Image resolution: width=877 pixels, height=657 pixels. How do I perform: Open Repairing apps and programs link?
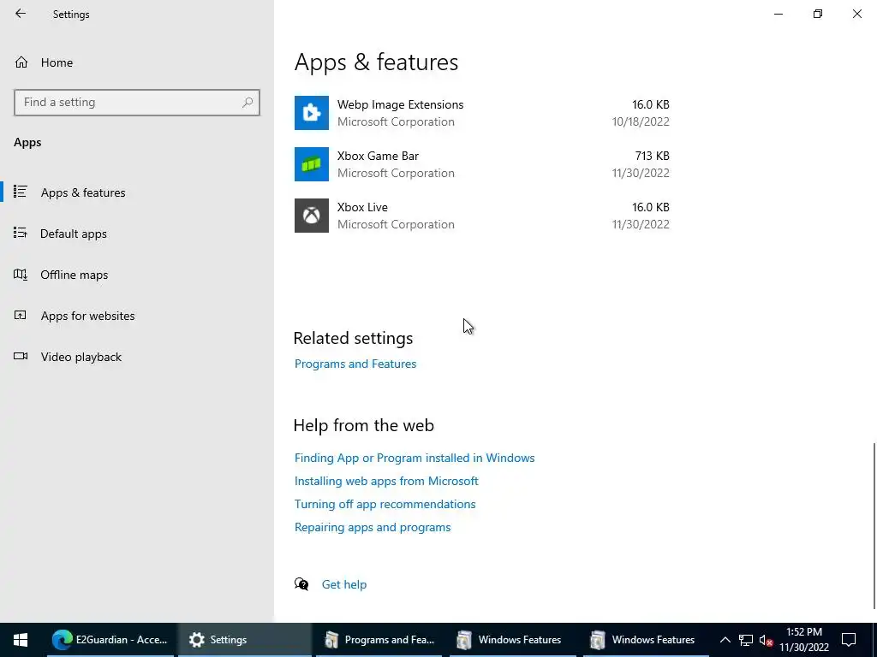(x=373, y=527)
